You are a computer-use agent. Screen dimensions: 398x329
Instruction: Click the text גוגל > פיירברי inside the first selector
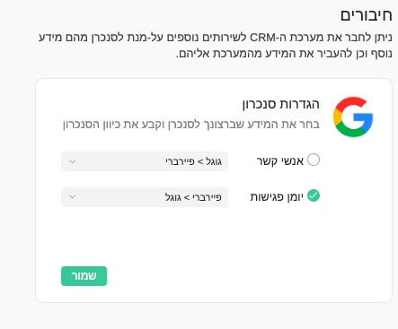193,161
